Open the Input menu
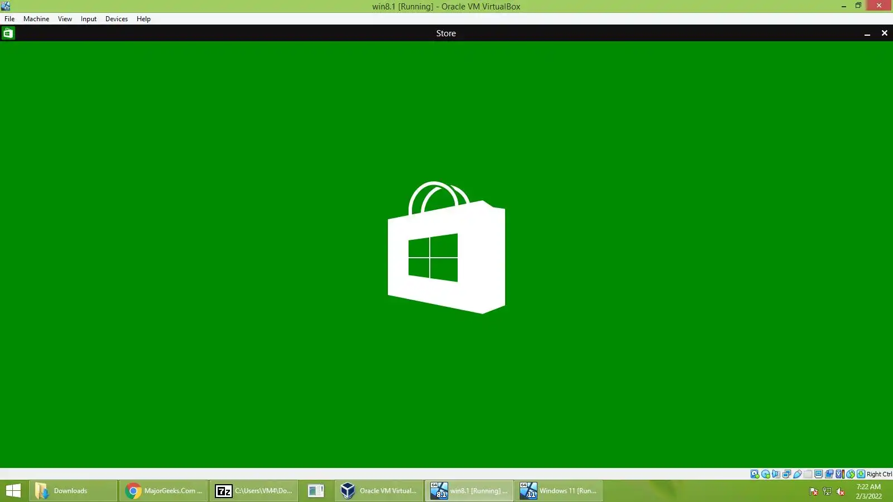Viewport: 893px width, 502px height. pyautogui.click(x=88, y=19)
